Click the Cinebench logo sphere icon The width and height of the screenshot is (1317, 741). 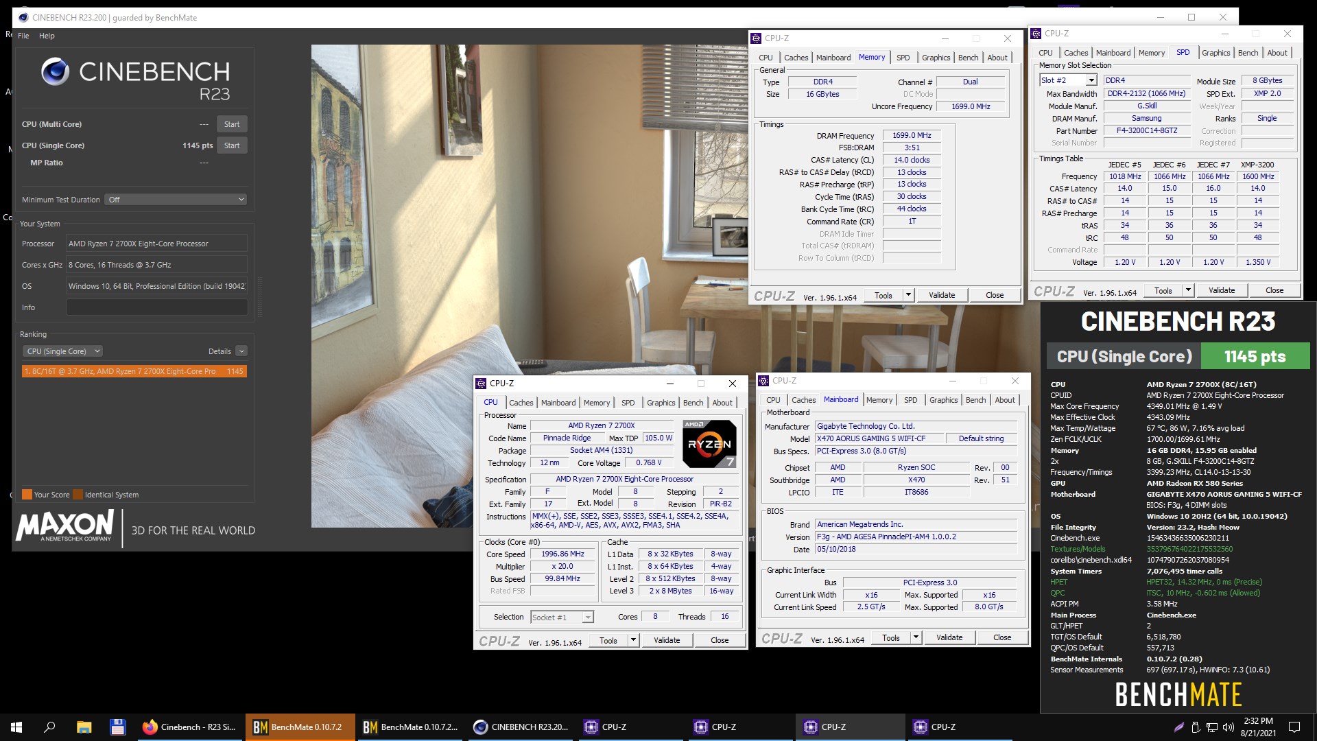tap(55, 71)
